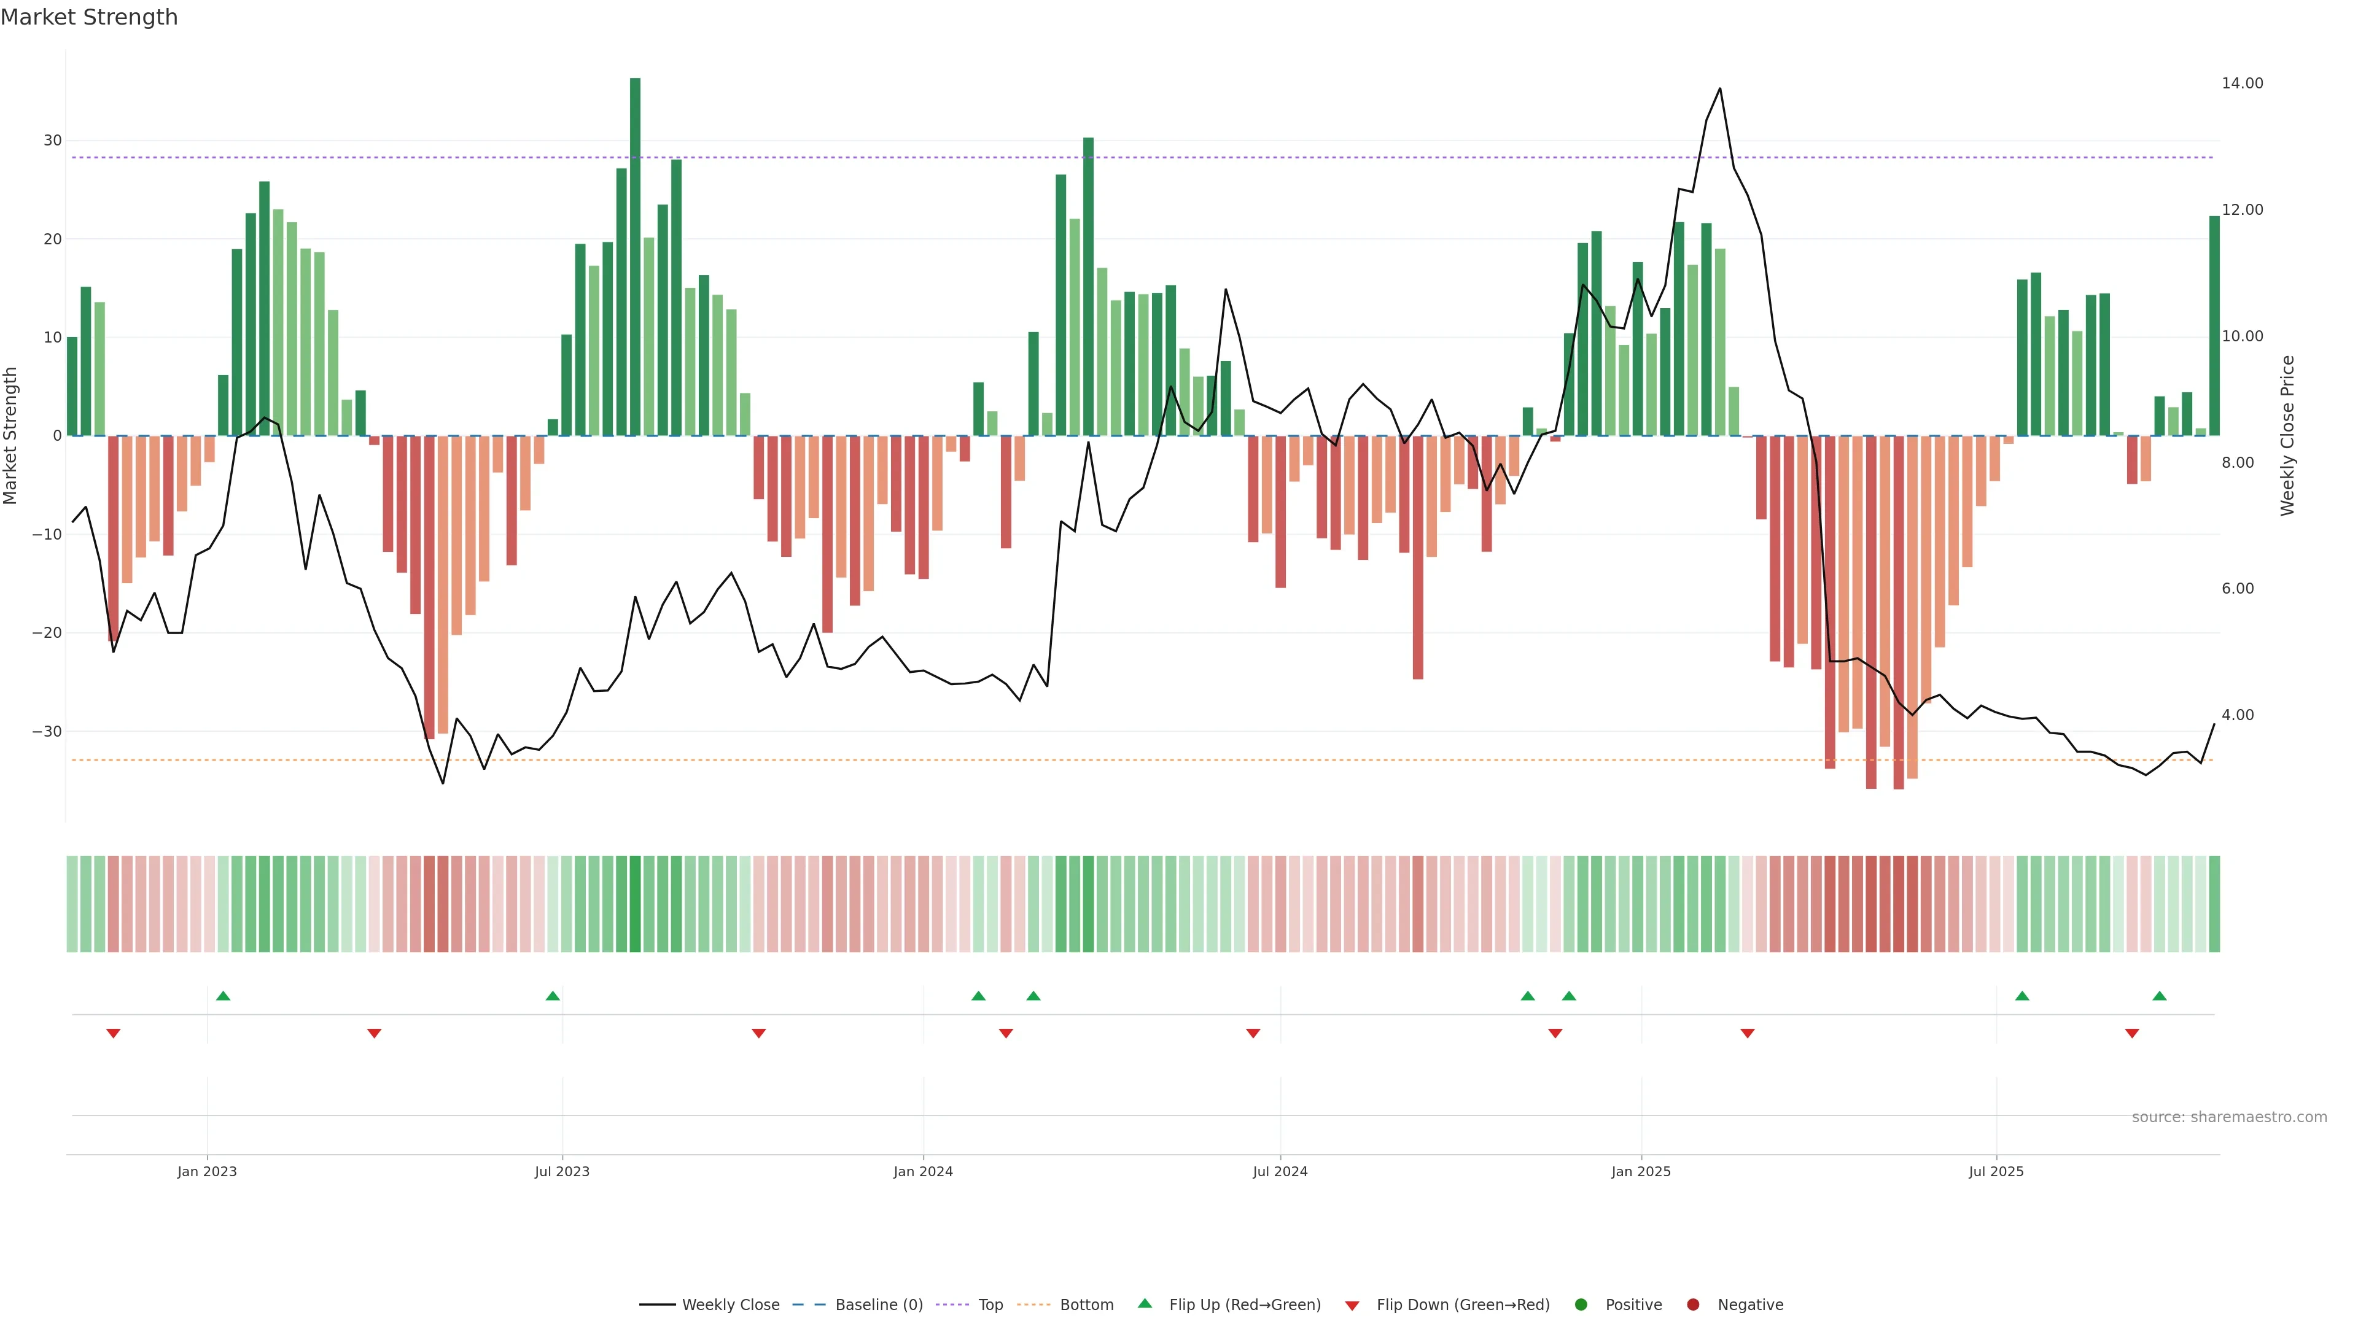The width and height of the screenshot is (2358, 1326).
Task: Click the leftmost red flip-down triangle marker
Action: pyautogui.click(x=114, y=1033)
